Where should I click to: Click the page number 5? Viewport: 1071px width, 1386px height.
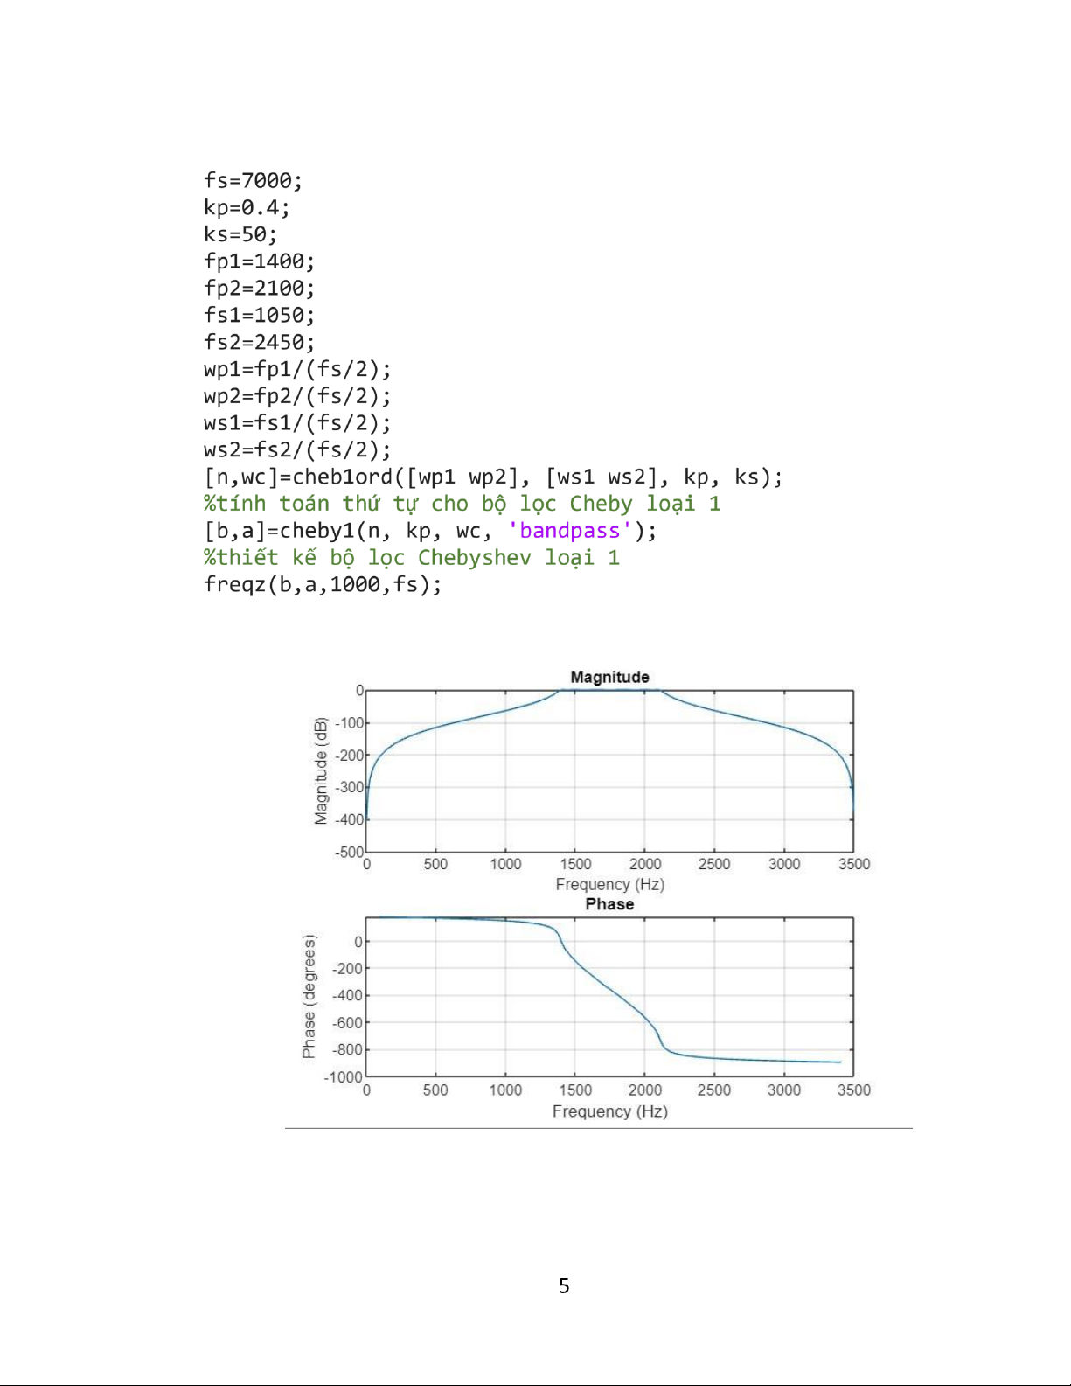coord(564,1286)
